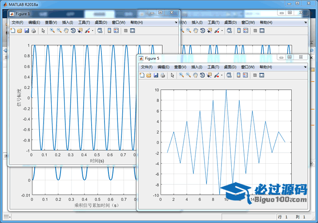This screenshot has width=318, height=223.
Task: Click Hide Plot Tools icon in Figure 5
Action: point(255,75)
